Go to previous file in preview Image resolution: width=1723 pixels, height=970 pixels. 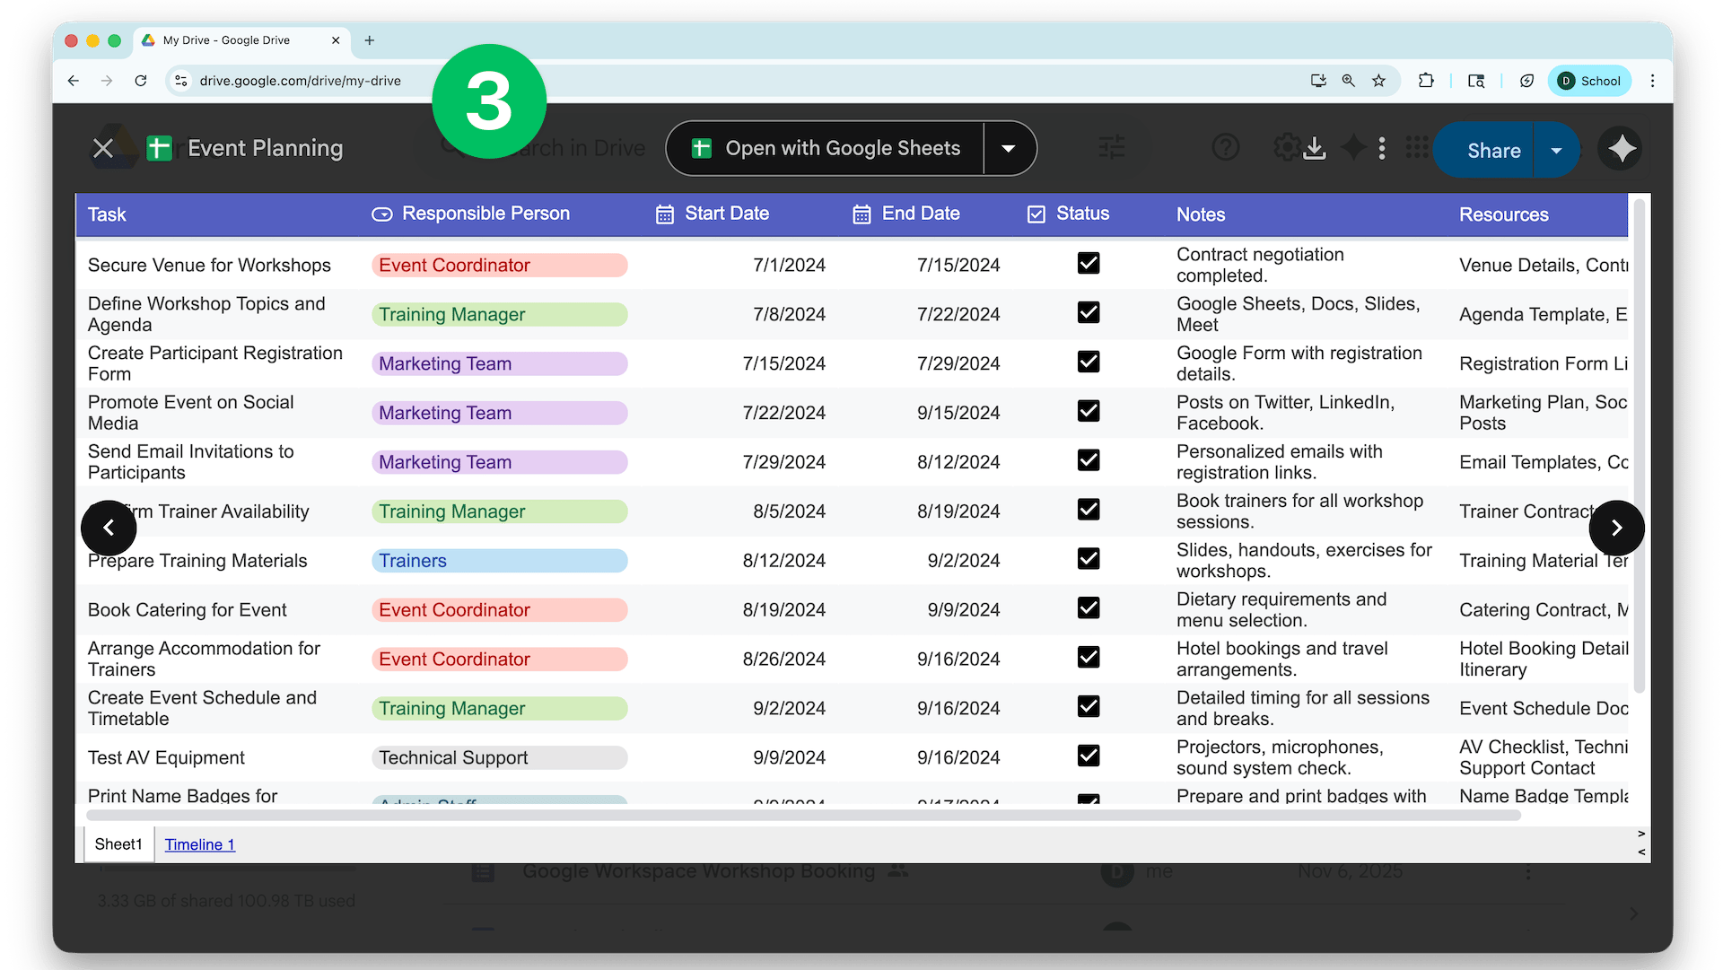coord(109,529)
